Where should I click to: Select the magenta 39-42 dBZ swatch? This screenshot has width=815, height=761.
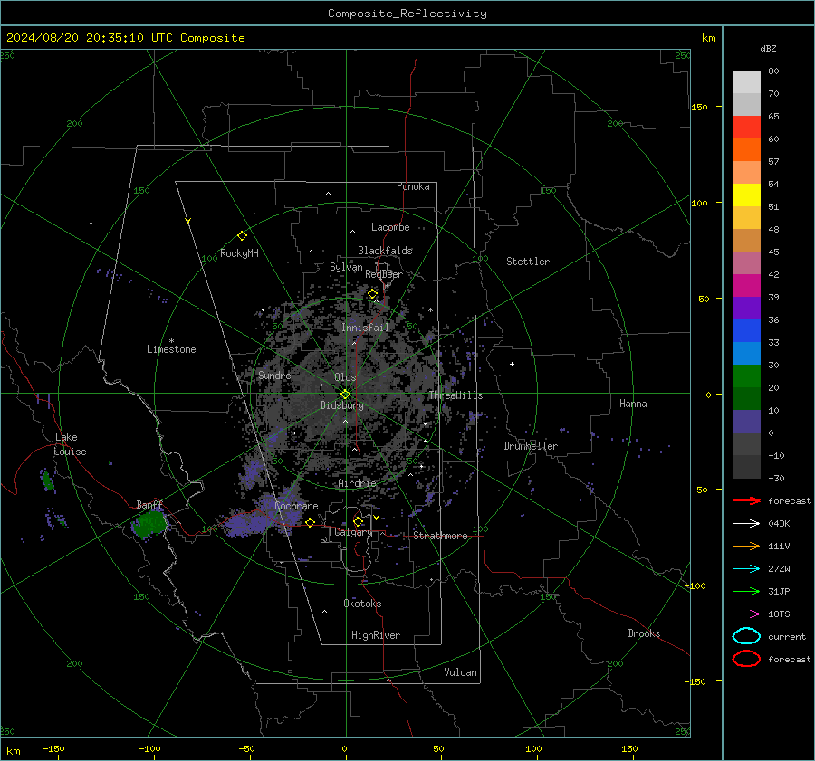tap(746, 286)
